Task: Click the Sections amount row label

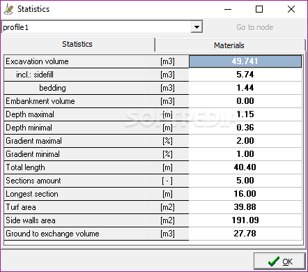Action: pyautogui.click(x=33, y=181)
